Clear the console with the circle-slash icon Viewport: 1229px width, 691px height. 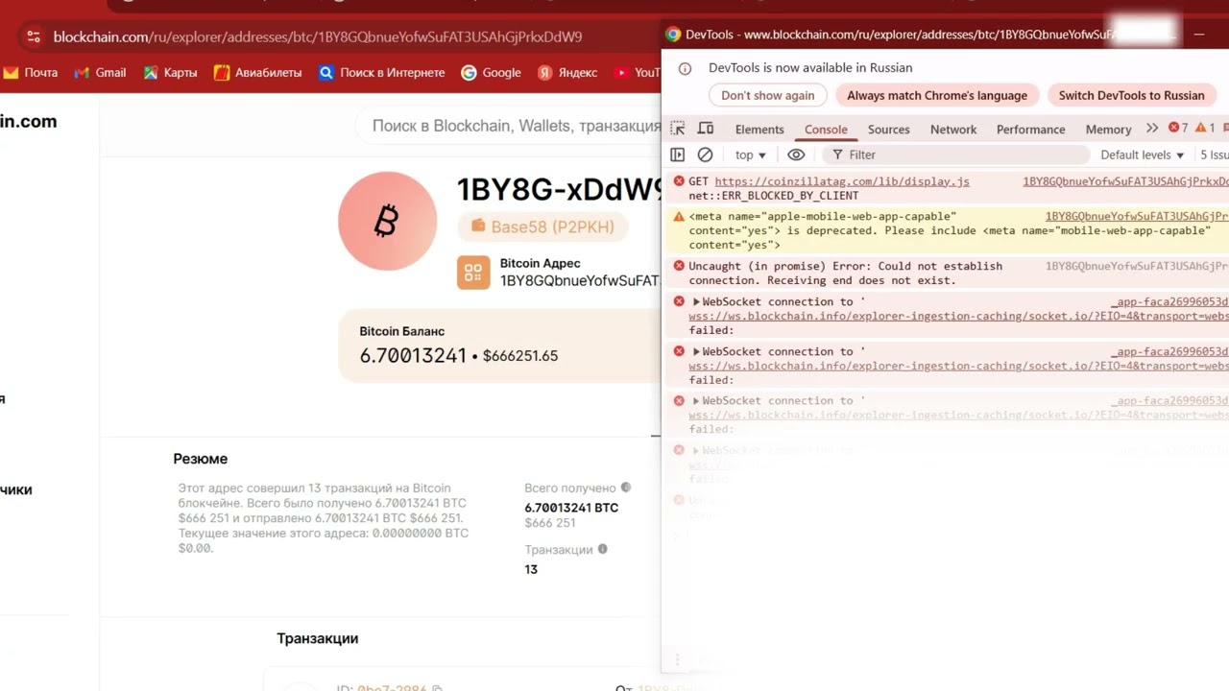[705, 155]
